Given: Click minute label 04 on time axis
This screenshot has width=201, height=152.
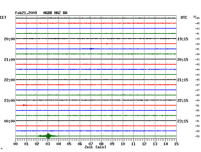Looking at the screenshot, I should click(58, 144).
